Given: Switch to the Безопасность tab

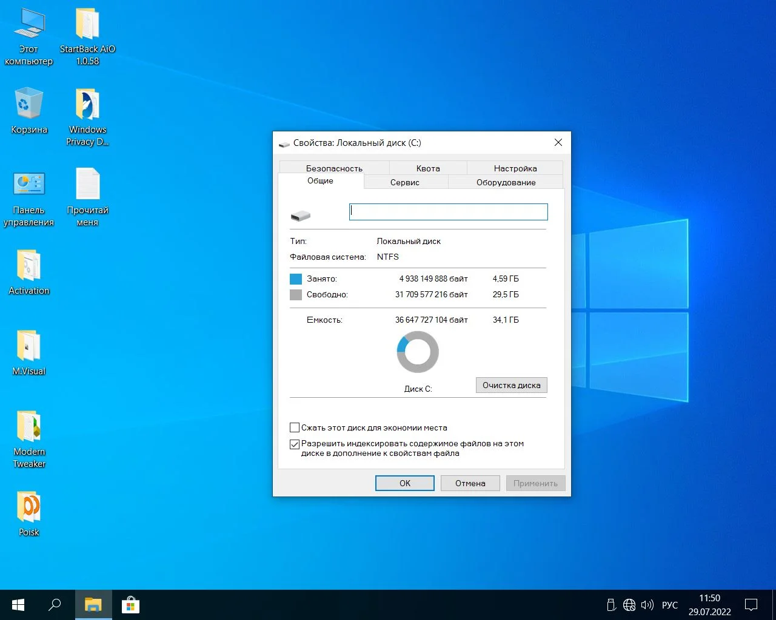Looking at the screenshot, I should tap(334, 168).
